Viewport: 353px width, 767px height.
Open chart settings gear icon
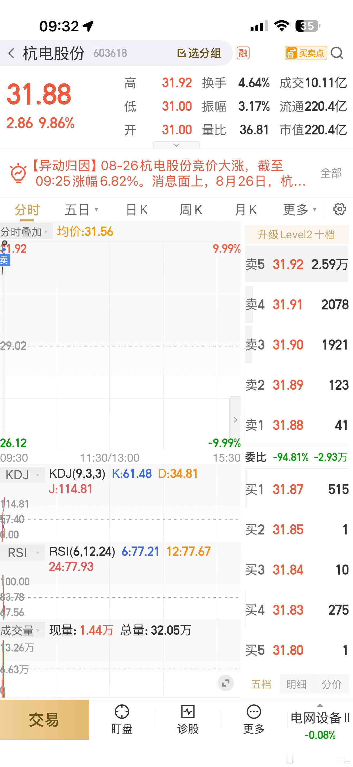pos(339,209)
